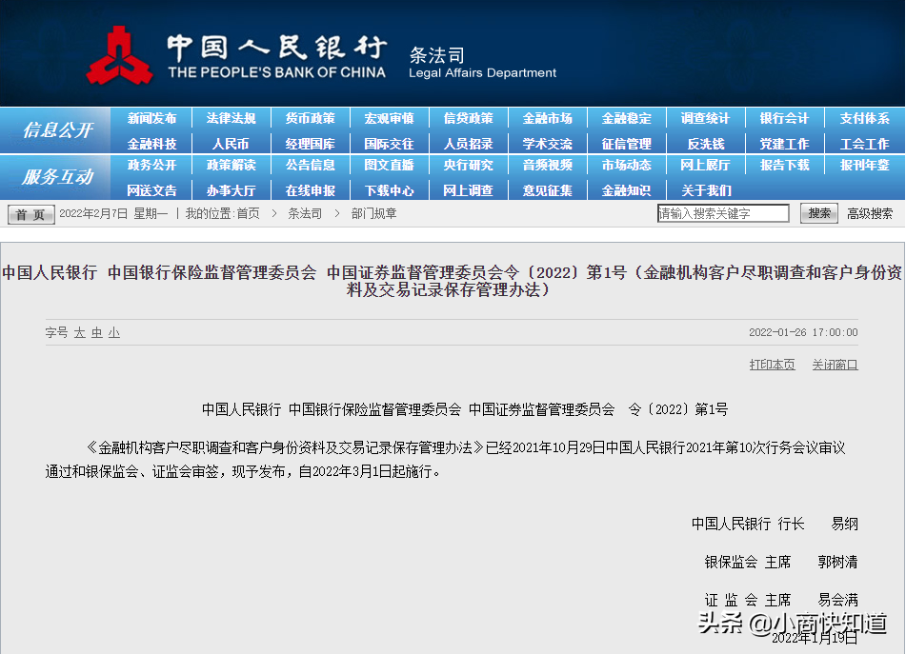Click the publish time 2022-01-26 17:00:00
This screenshot has height=654, width=906.
point(803,332)
